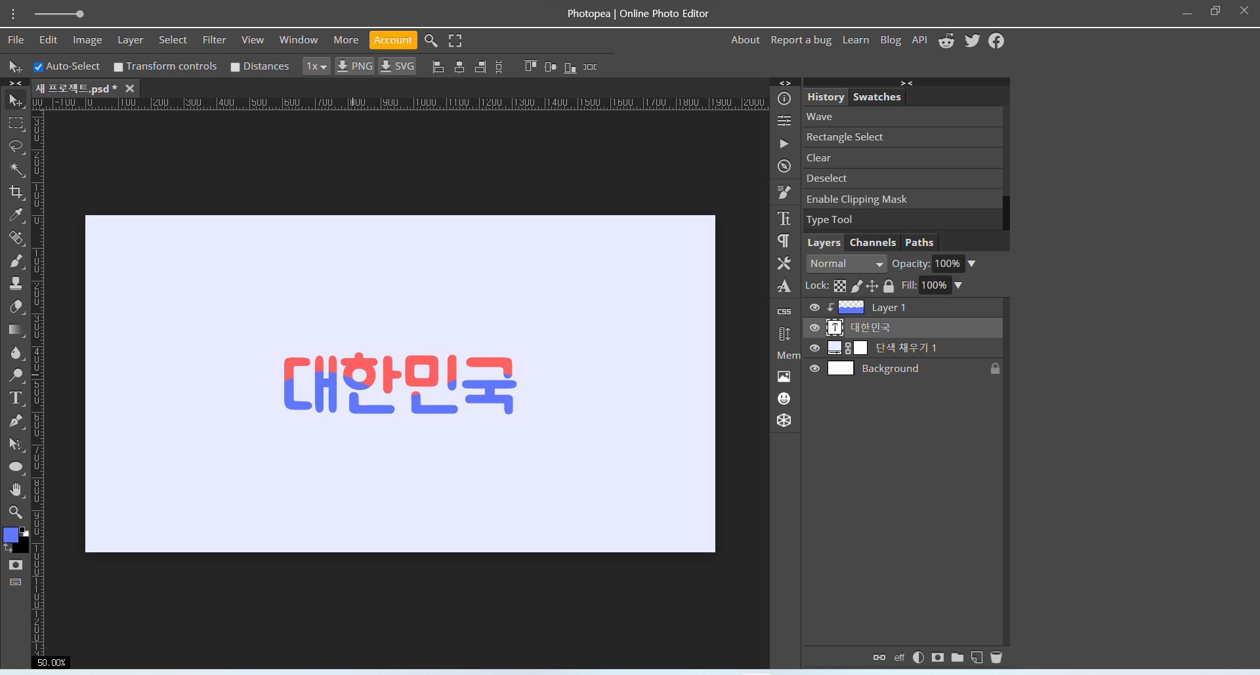Image resolution: width=1260 pixels, height=675 pixels.
Task: Select the Blur tool
Action: click(x=16, y=352)
